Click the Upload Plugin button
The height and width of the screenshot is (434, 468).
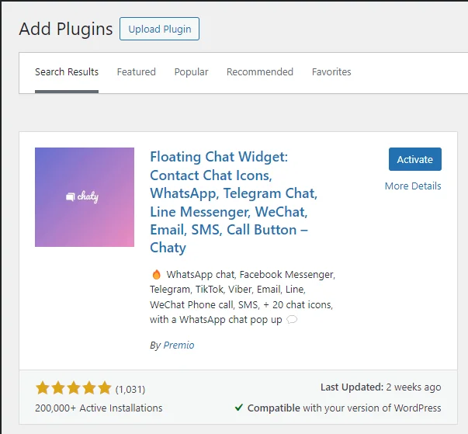coord(159,29)
